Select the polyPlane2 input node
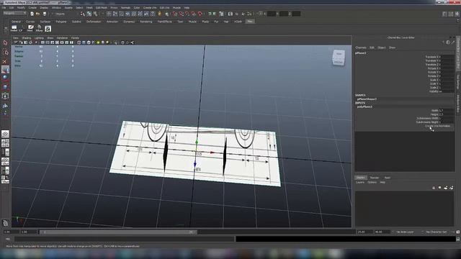 click(364, 107)
